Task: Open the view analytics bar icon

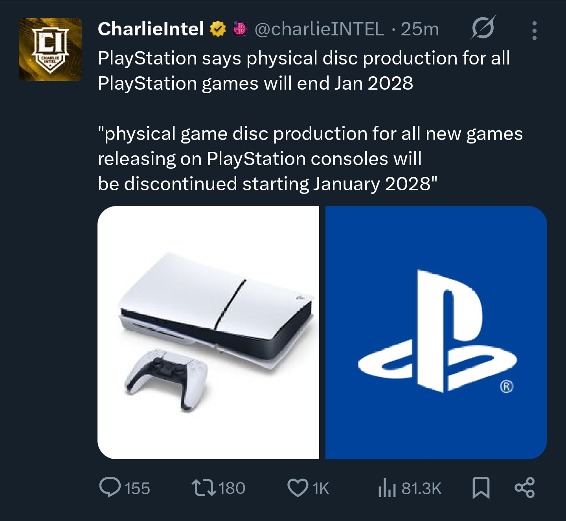Action: click(x=387, y=489)
